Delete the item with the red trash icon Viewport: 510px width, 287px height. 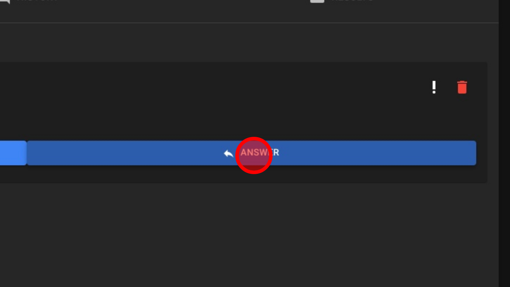462,87
